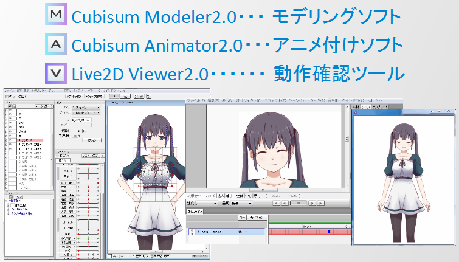
Task: Click the wide stop button in Animator
Action: 299,203
